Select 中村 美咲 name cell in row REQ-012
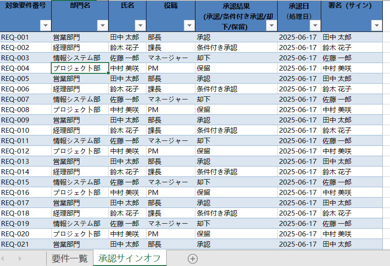Viewport: 390px width, 266px height. click(x=127, y=151)
